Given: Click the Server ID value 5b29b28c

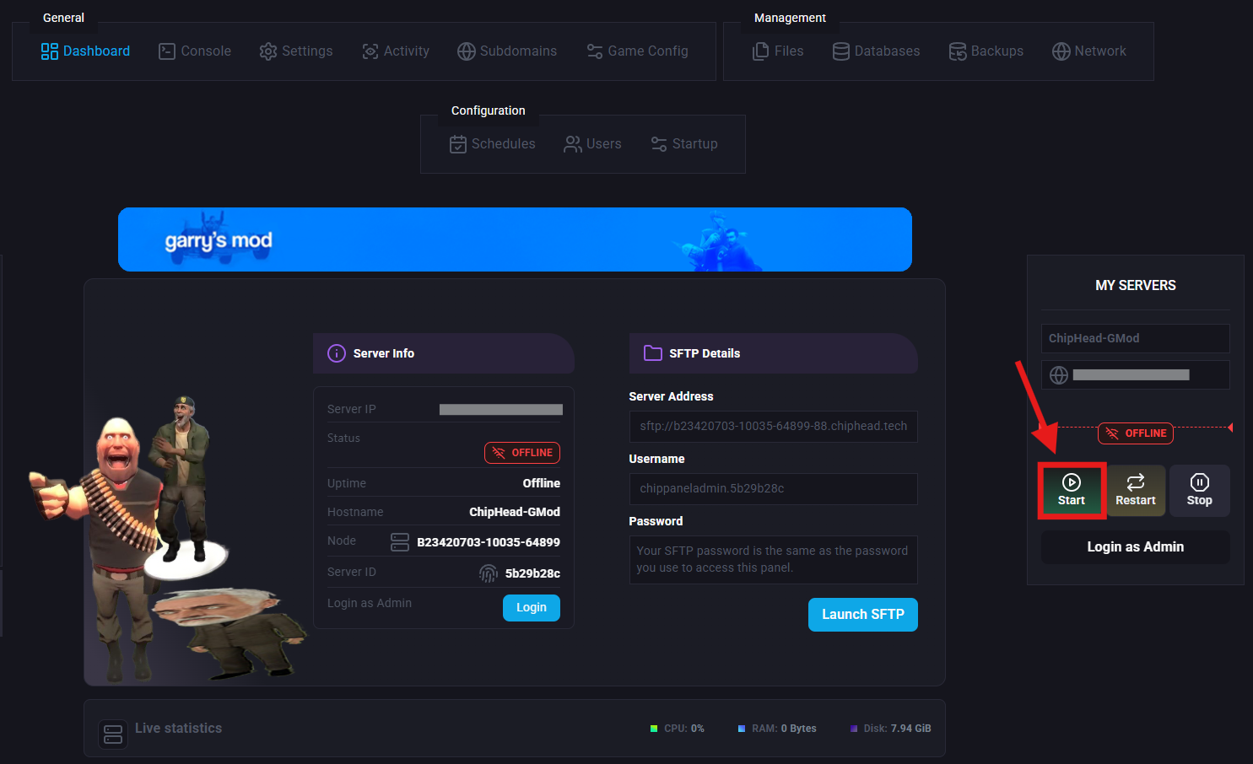Looking at the screenshot, I should pos(532,573).
